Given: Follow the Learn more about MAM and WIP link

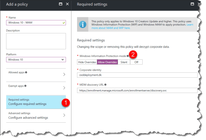Looking at the screenshot, I should (x=111, y=28).
